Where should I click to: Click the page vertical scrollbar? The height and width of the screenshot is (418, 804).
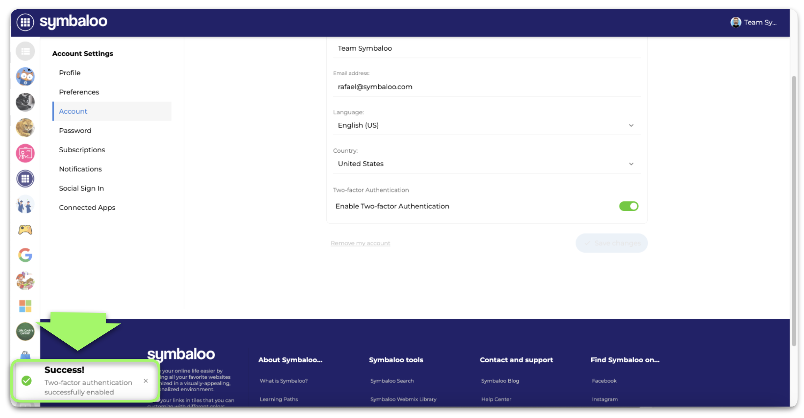pos(794,211)
